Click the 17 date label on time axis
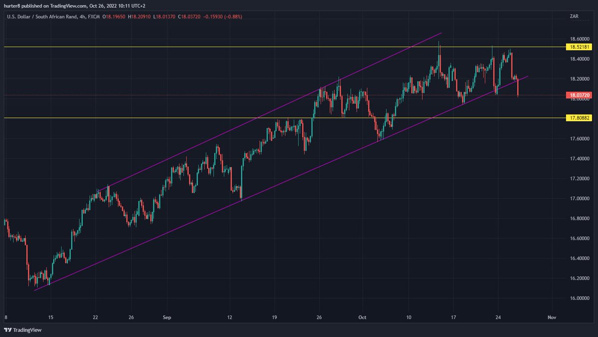 453,317
